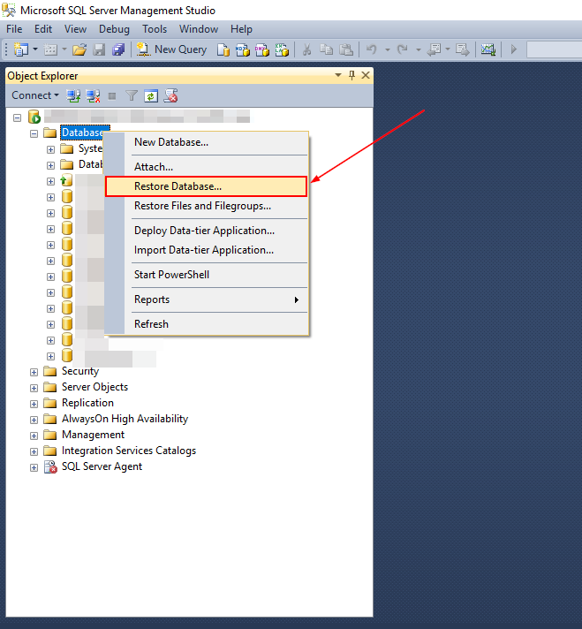Click the Undo arrow icon
Screen dimensions: 582x629
click(x=372, y=49)
